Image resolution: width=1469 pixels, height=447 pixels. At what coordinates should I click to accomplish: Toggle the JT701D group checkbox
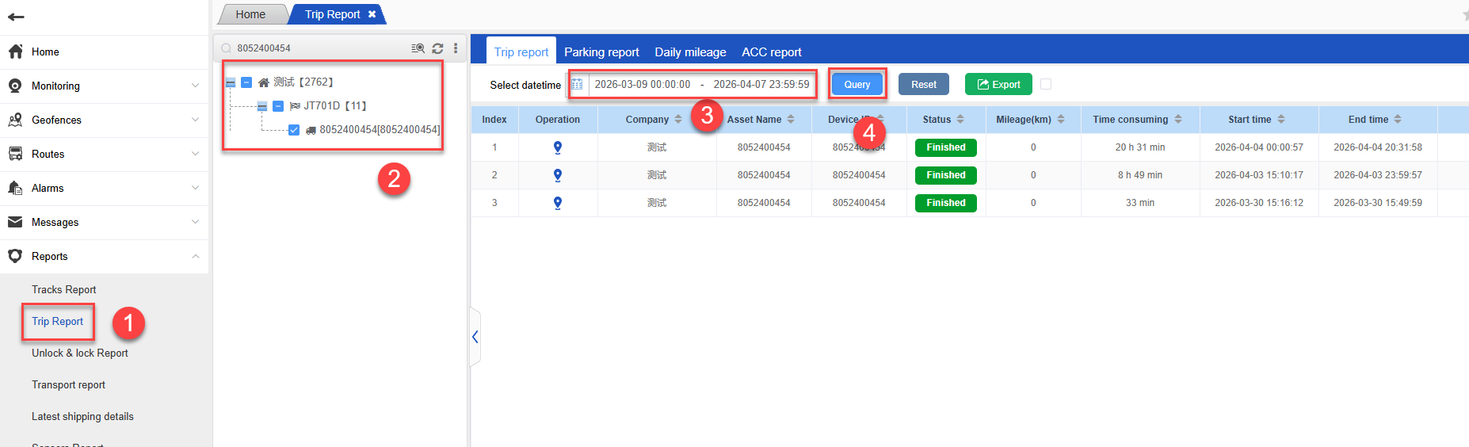pos(278,106)
